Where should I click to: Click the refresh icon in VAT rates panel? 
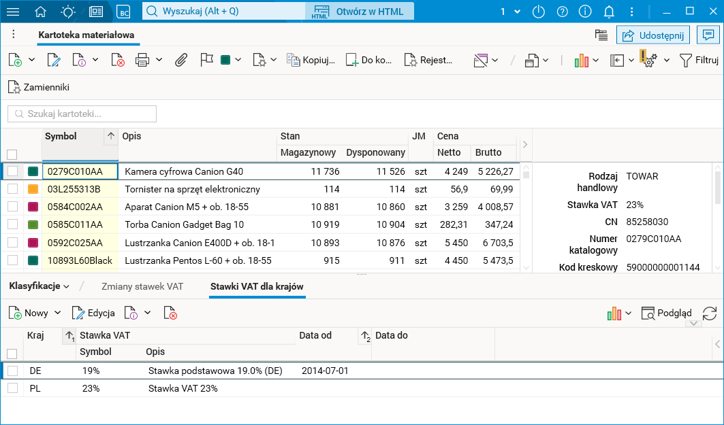point(710,313)
